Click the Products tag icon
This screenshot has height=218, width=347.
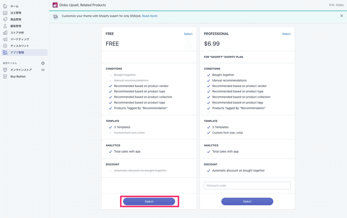(5, 19)
